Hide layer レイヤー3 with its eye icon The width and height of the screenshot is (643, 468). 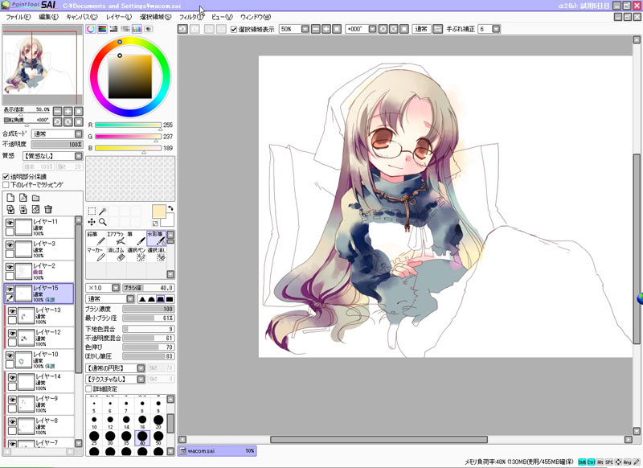click(x=10, y=244)
